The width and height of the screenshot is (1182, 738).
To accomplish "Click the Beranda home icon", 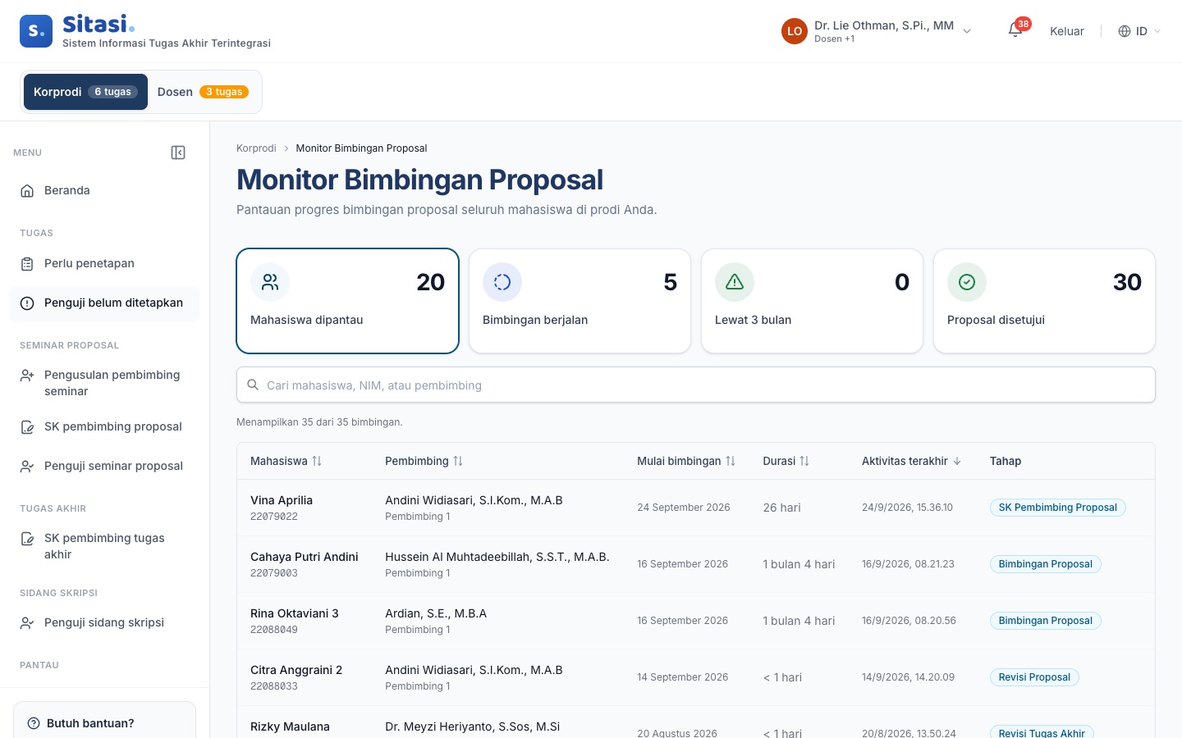I will pos(27,190).
